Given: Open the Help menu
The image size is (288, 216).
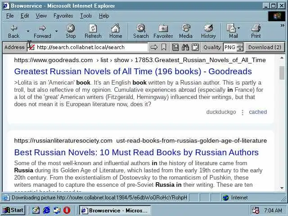Looking at the screenshot, I should (x=104, y=16).
